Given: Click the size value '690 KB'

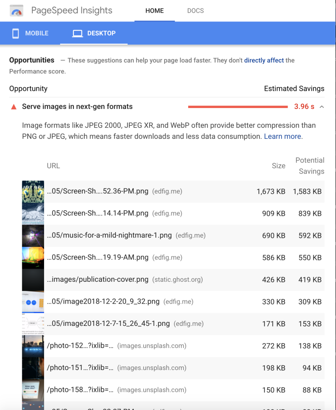Looking at the screenshot, I should (x=273, y=235).
